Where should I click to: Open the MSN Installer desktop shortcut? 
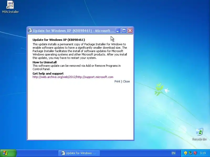pyautogui.click(x=10, y=7)
